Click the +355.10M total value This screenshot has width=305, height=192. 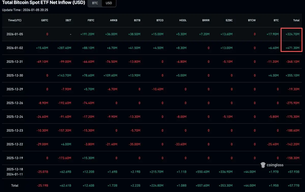tap(292, 75)
